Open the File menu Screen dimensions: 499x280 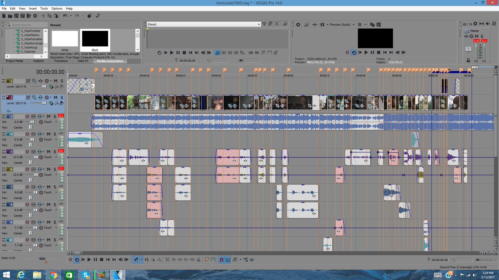point(4,8)
